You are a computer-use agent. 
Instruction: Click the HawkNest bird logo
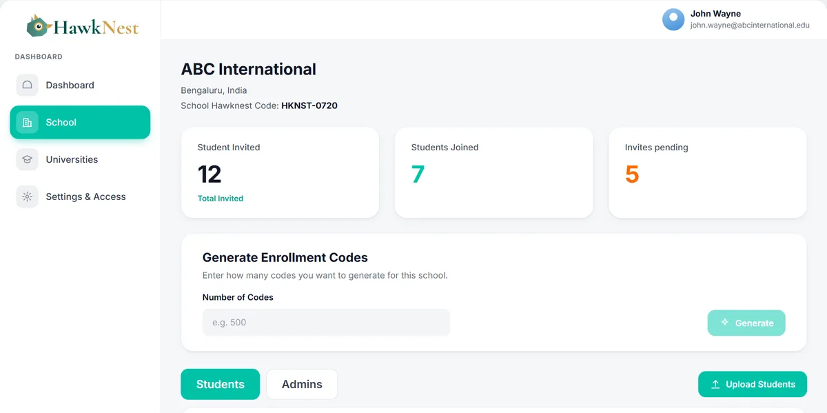39,26
